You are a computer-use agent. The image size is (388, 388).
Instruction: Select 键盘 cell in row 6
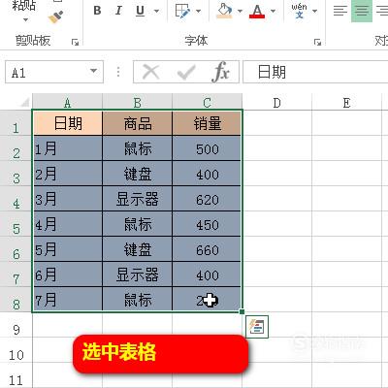tap(138, 249)
